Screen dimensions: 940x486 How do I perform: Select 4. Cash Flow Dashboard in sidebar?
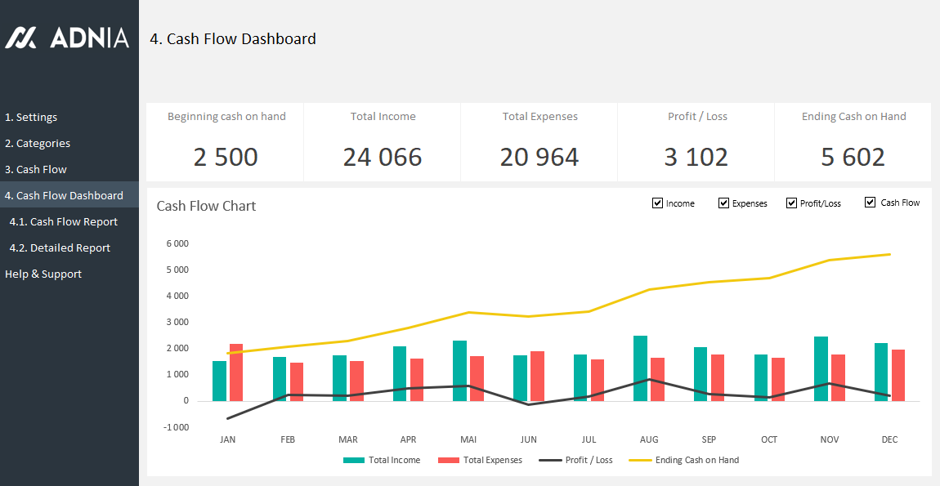64,195
